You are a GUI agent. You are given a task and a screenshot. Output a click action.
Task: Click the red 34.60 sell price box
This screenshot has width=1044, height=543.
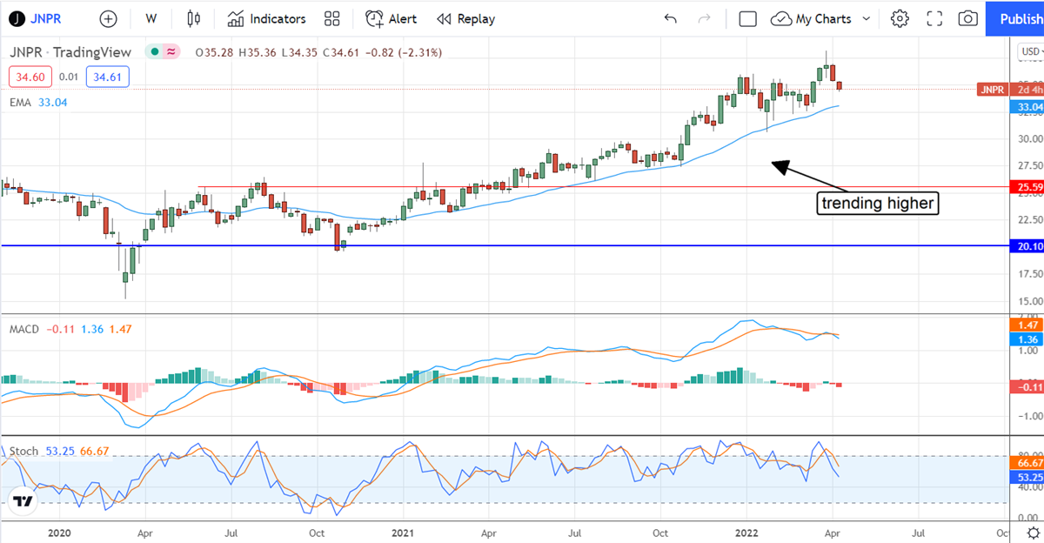(x=30, y=77)
